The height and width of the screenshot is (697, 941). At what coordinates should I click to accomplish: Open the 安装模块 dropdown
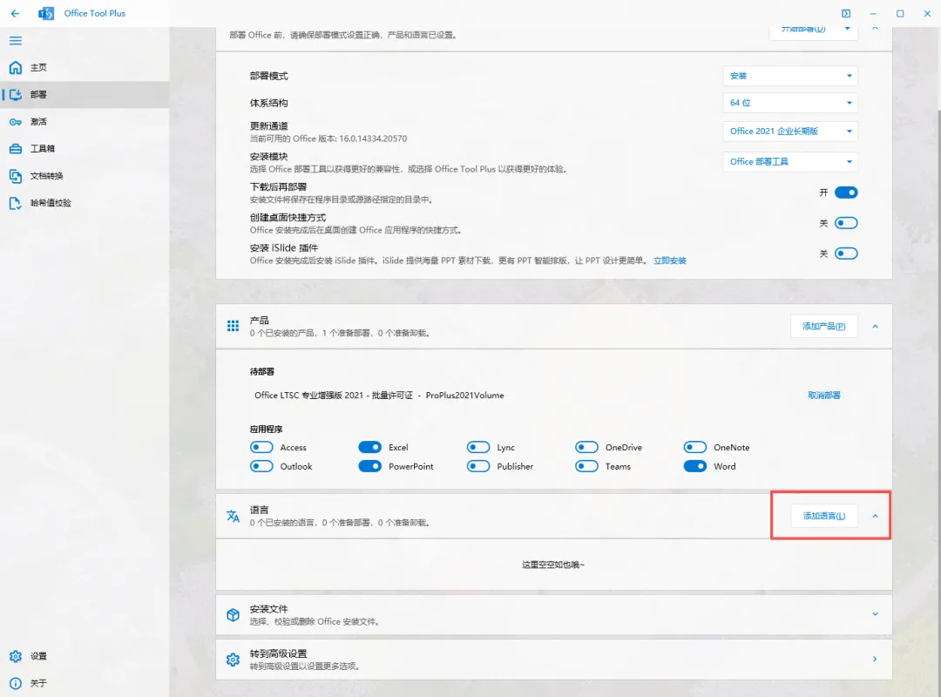(x=789, y=161)
